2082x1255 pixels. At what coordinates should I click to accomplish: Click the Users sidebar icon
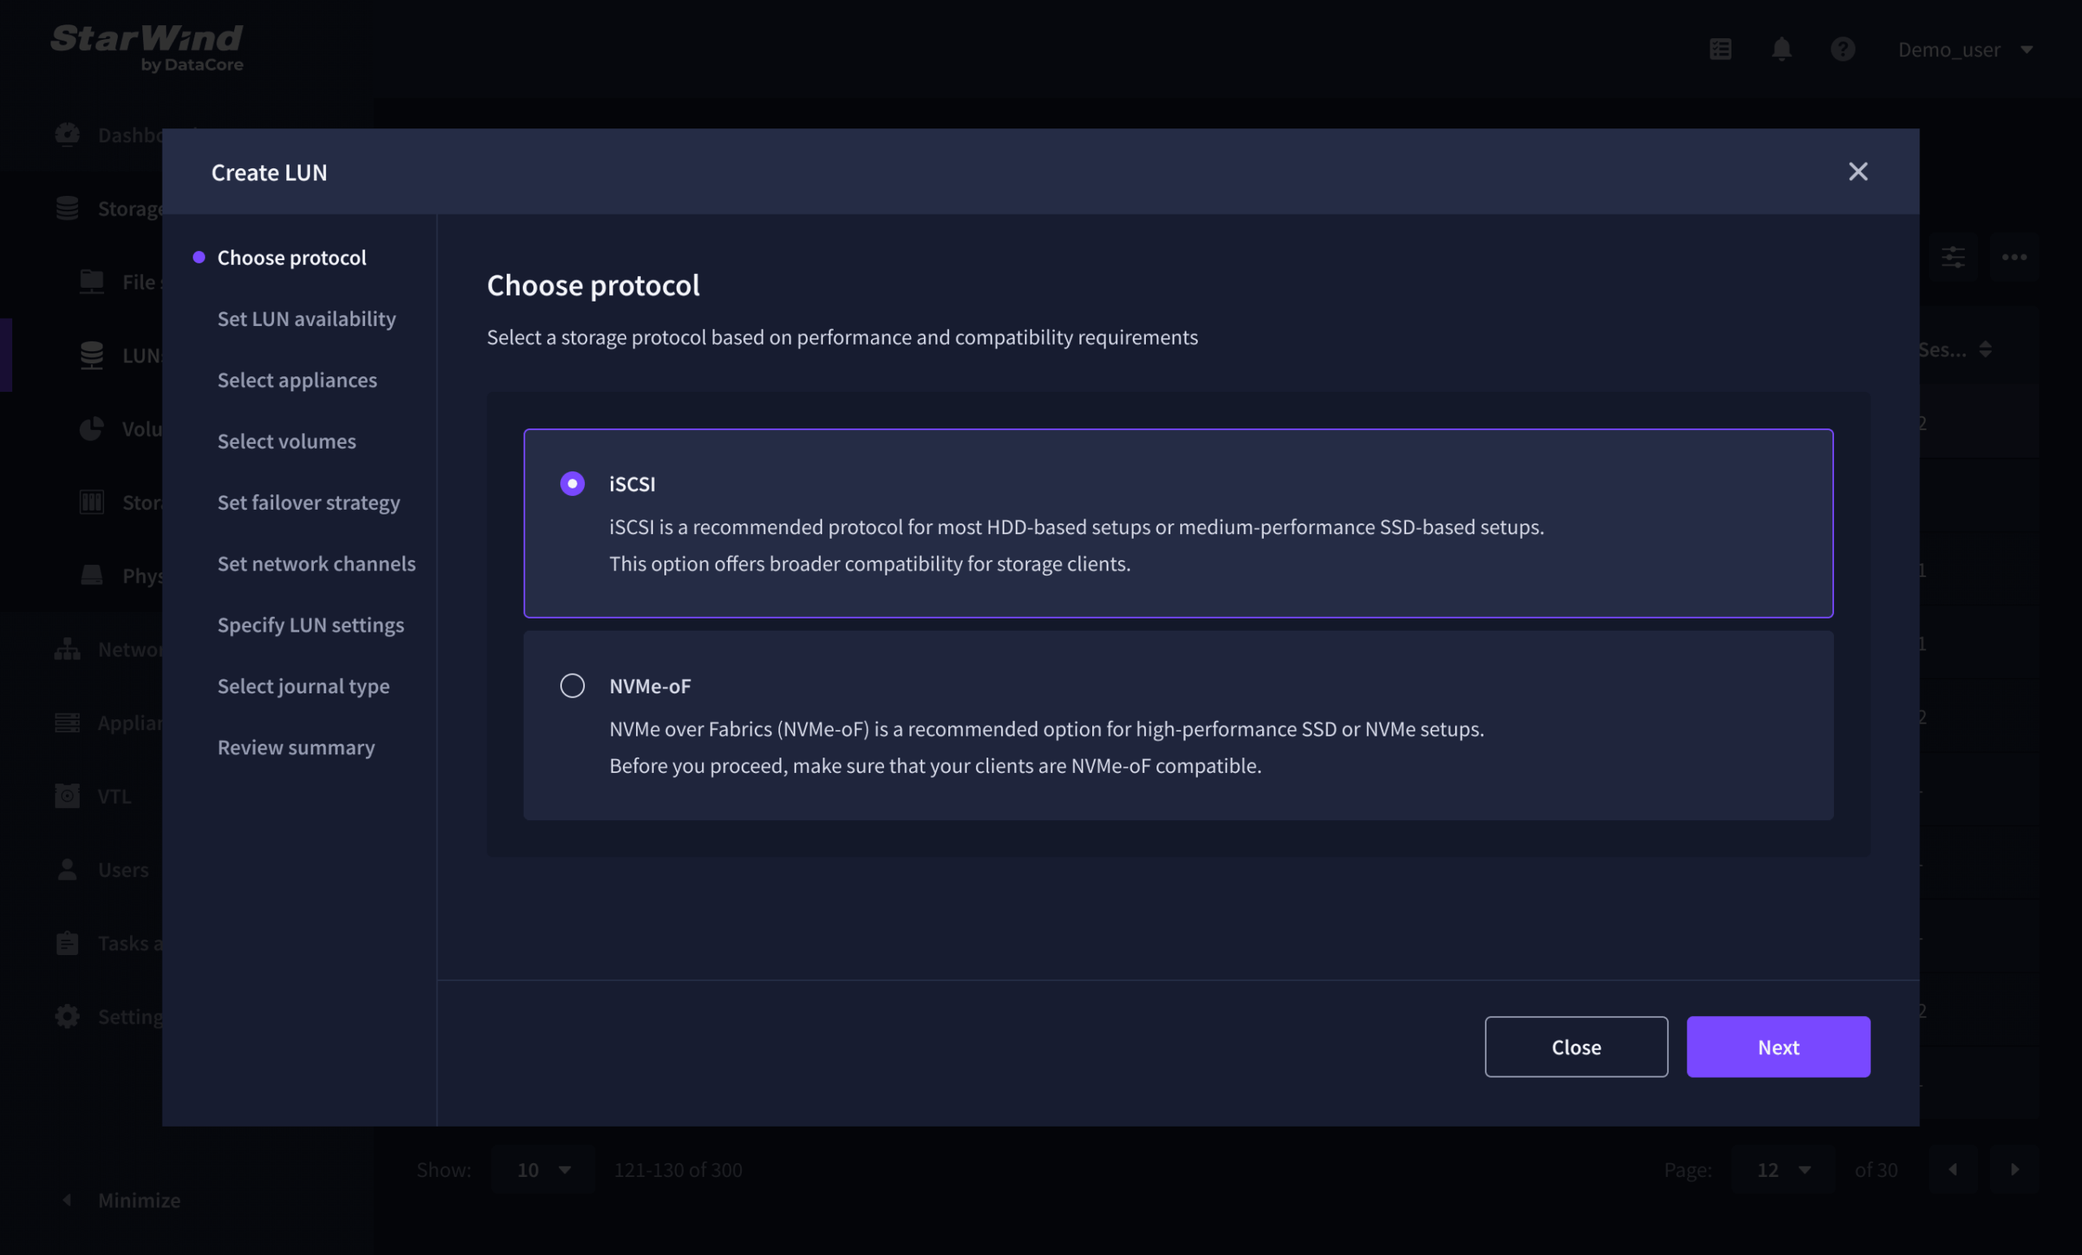68,869
